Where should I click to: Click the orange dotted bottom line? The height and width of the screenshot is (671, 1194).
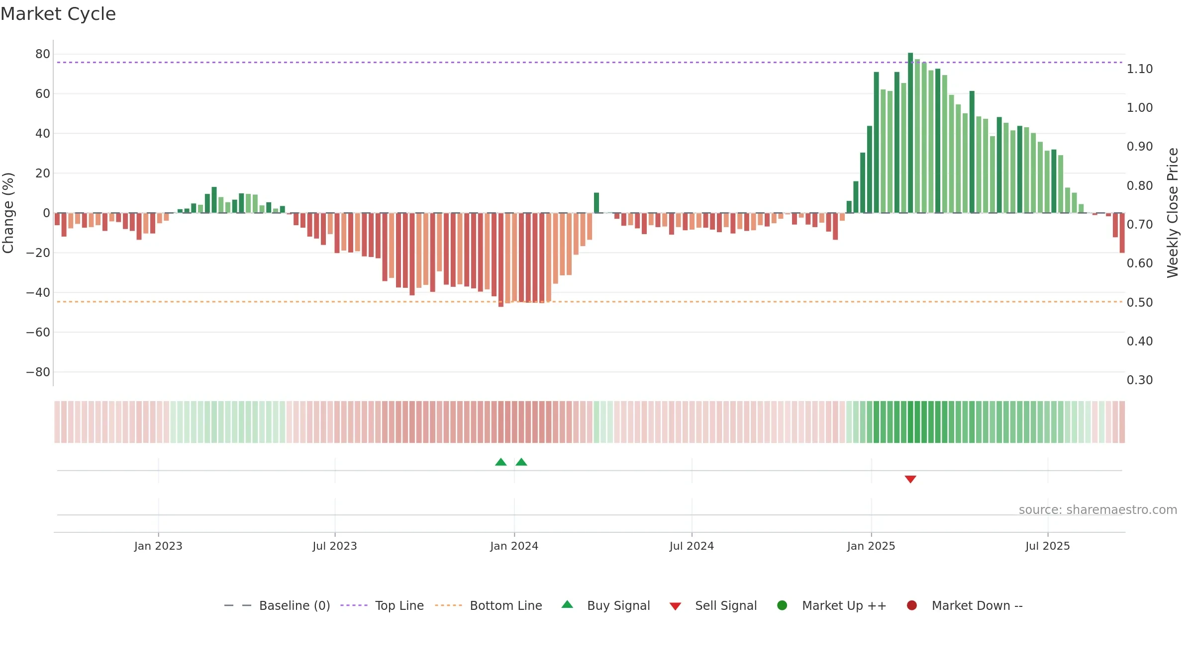point(590,302)
